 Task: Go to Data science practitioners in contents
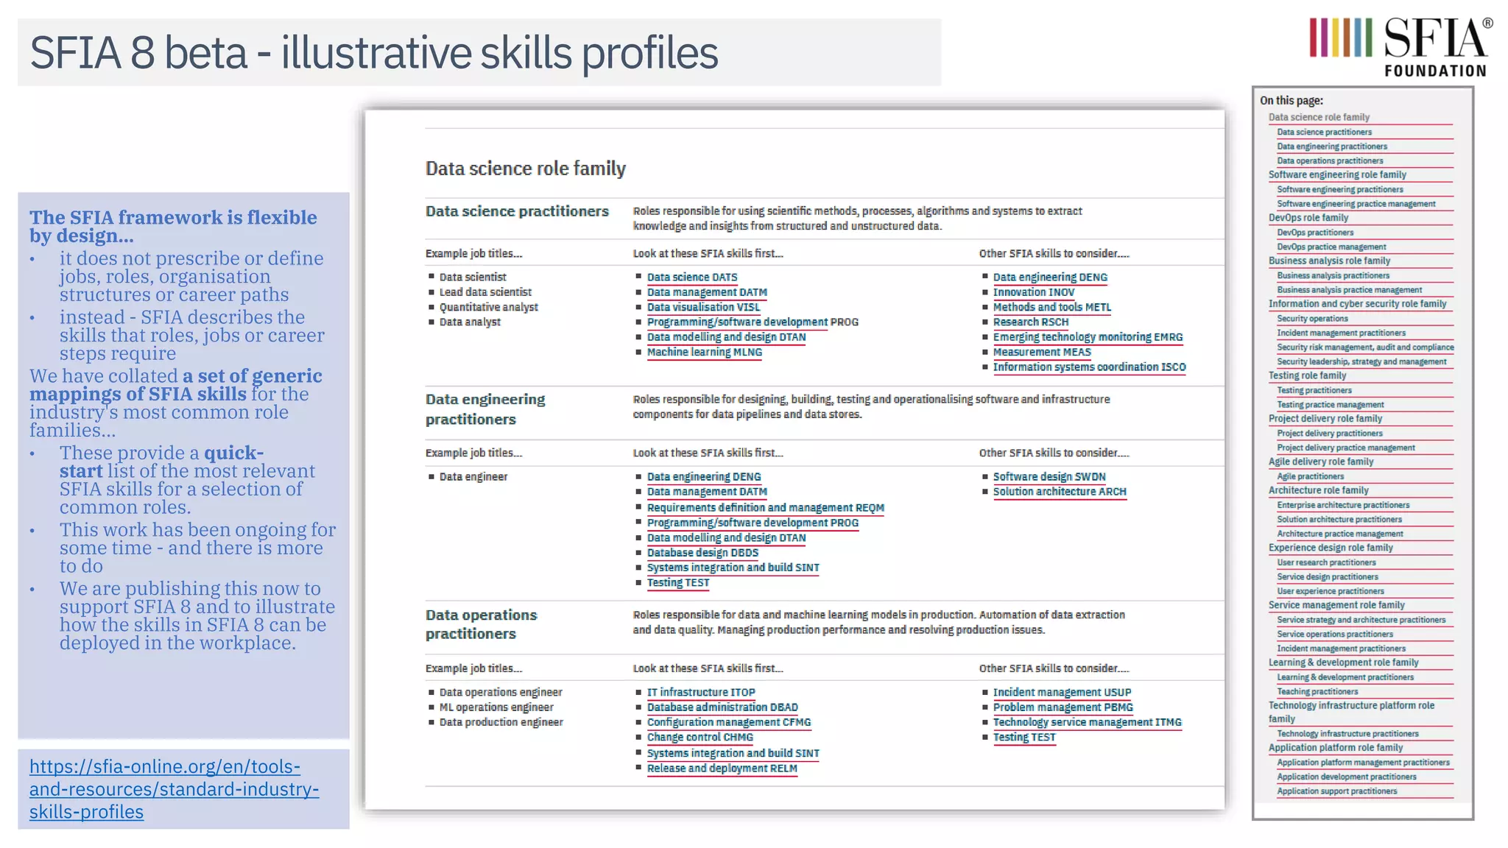click(1325, 132)
